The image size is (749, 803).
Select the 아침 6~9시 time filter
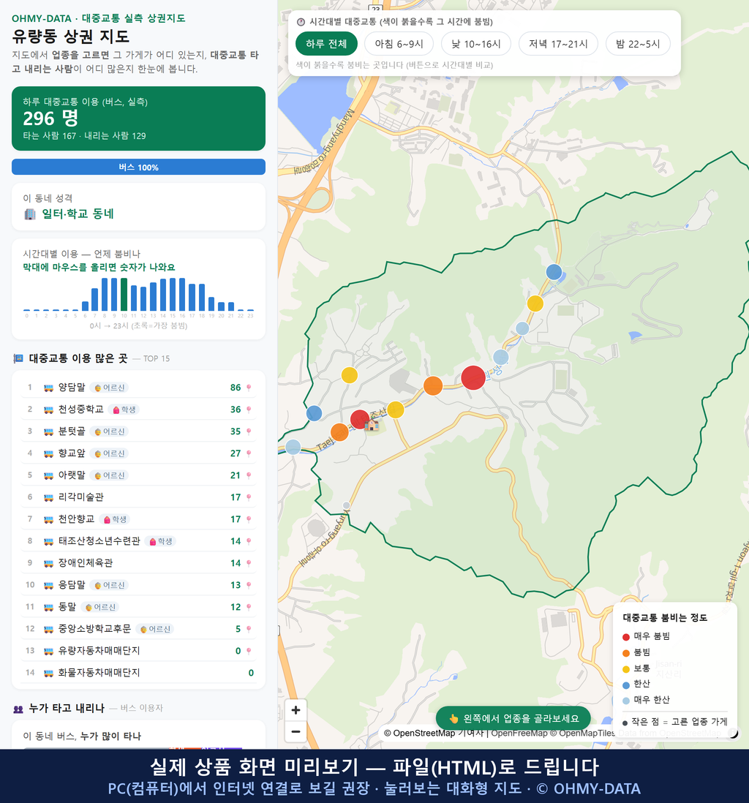click(x=399, y=44)
